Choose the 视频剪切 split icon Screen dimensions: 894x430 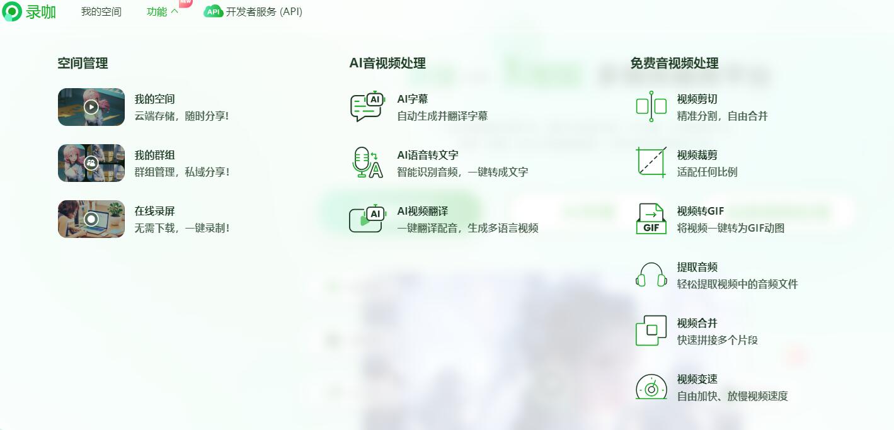pyautogui.click(x=651, y=107)
